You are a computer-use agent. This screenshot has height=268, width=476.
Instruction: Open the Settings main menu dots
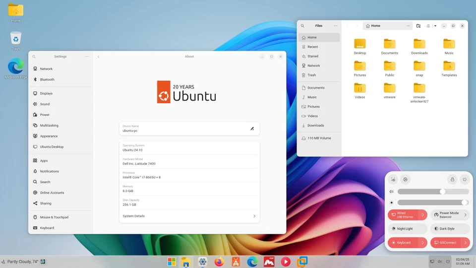coord(87,57)
